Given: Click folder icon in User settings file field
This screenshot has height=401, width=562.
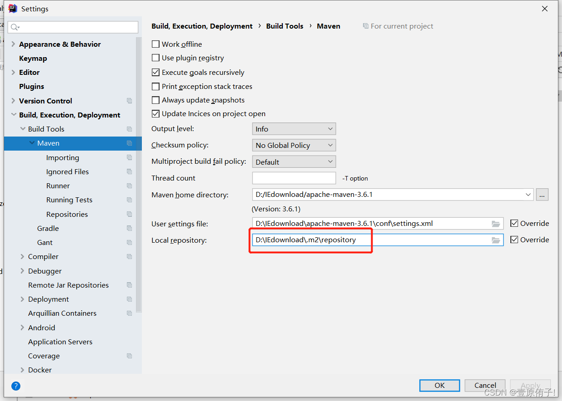Looking at the screenshot, I should coord(496,224).
